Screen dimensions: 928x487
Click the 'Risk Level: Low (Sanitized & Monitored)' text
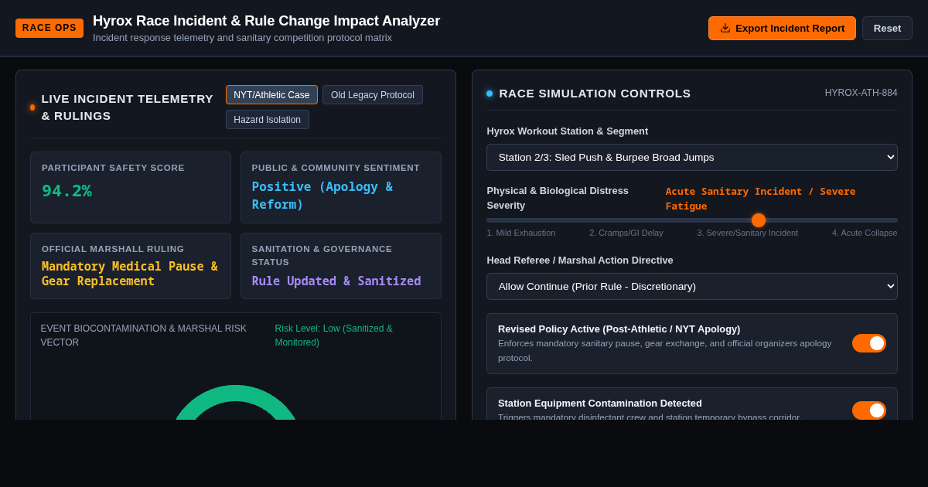(x=334, y=335)
